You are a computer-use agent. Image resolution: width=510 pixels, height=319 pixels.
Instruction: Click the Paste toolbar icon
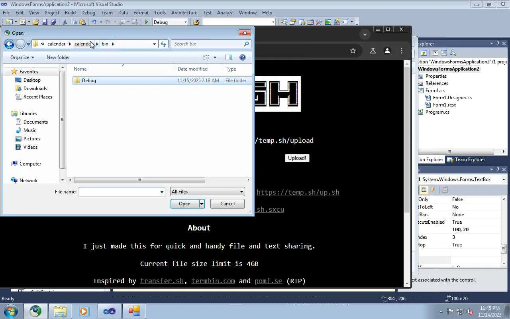point(82,22)
